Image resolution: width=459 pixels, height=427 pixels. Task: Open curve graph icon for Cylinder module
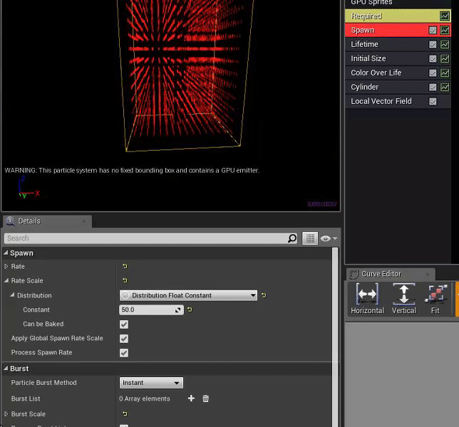point(445,87)
